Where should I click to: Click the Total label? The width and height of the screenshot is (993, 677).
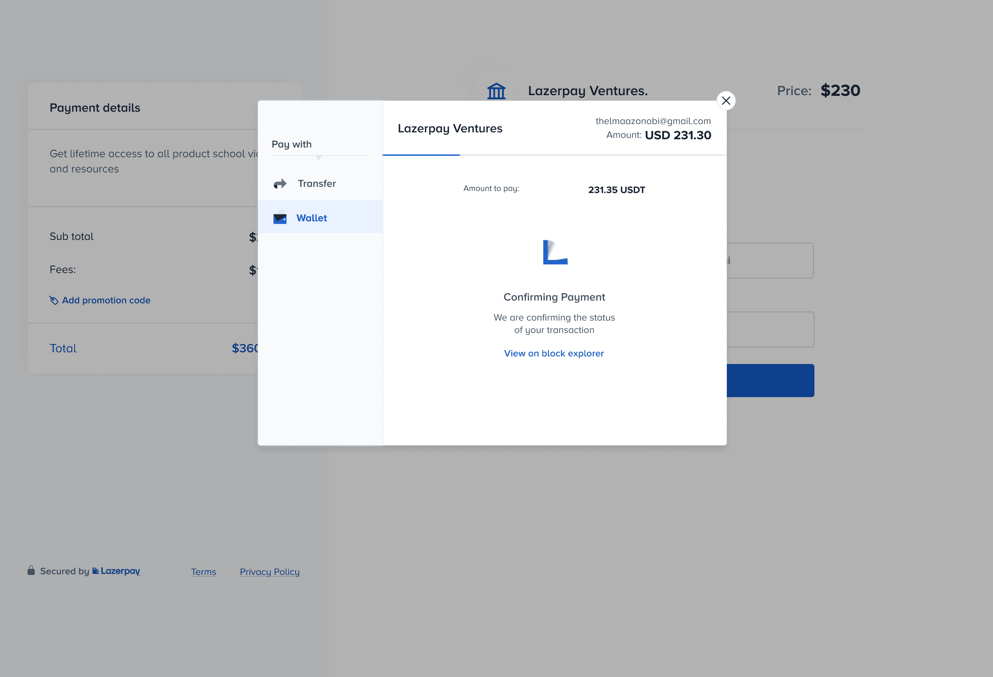(63, 348)
